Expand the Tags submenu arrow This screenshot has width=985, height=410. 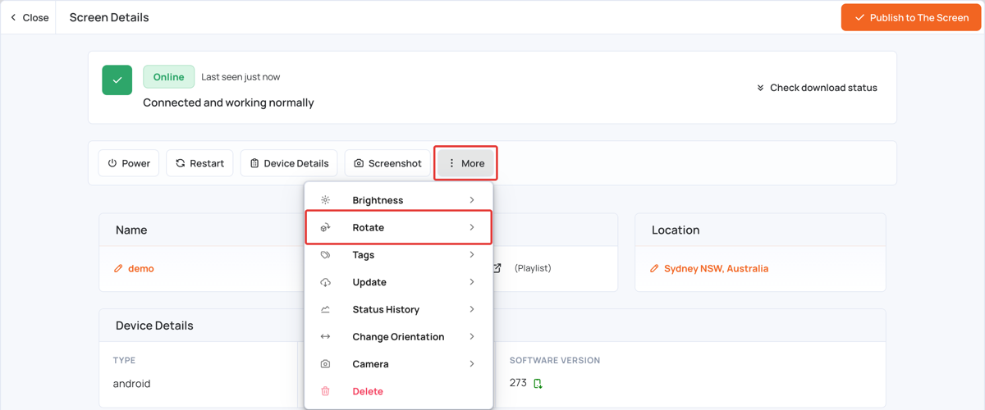click(472, 255)
